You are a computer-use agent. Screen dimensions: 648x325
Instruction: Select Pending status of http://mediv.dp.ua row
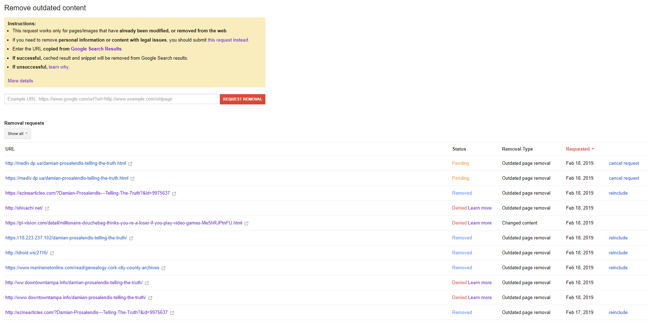coord(460,163)
